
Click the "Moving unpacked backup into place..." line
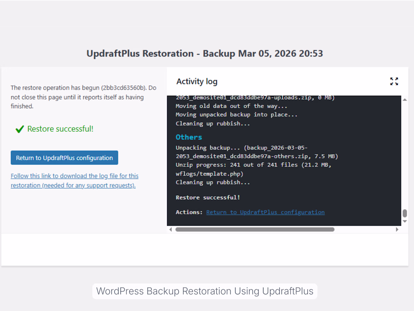click(236, 115)
